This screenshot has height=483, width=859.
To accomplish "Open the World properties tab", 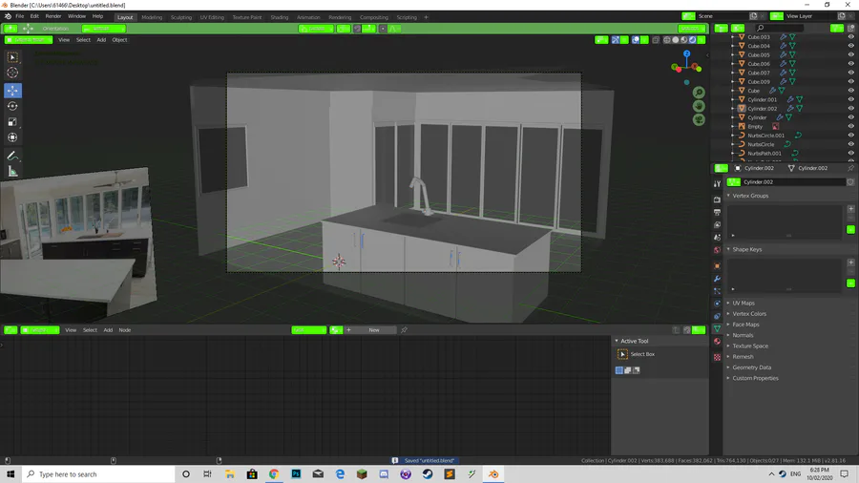I will click(x=717, y=250).
